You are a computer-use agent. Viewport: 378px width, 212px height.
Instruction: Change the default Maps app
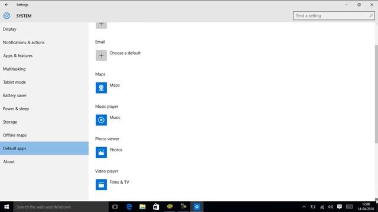coord(115,85)
